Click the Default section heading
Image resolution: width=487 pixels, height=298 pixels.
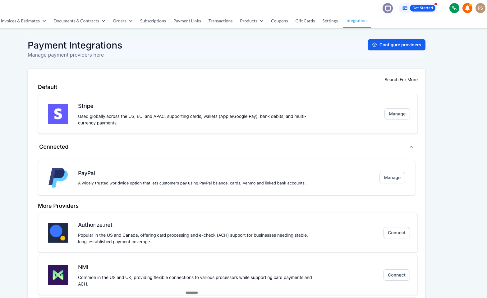[x=48, y=87]
